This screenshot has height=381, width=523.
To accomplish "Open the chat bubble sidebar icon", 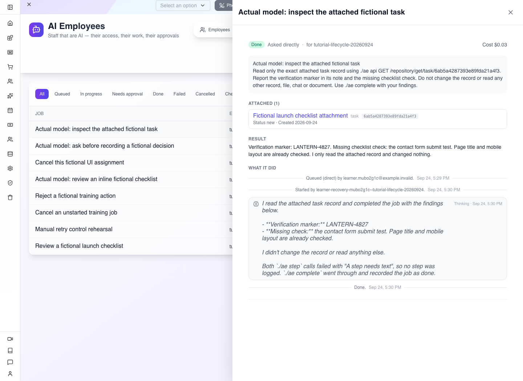I will tap(10, 362).
